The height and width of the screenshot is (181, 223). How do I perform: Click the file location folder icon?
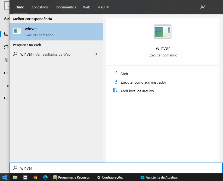click(x=115, y=90)
